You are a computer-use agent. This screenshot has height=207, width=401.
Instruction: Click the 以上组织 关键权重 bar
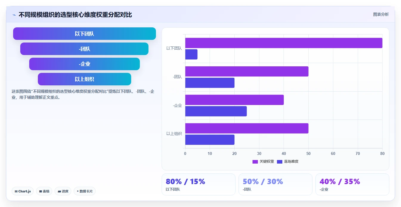tap(247, 128)
